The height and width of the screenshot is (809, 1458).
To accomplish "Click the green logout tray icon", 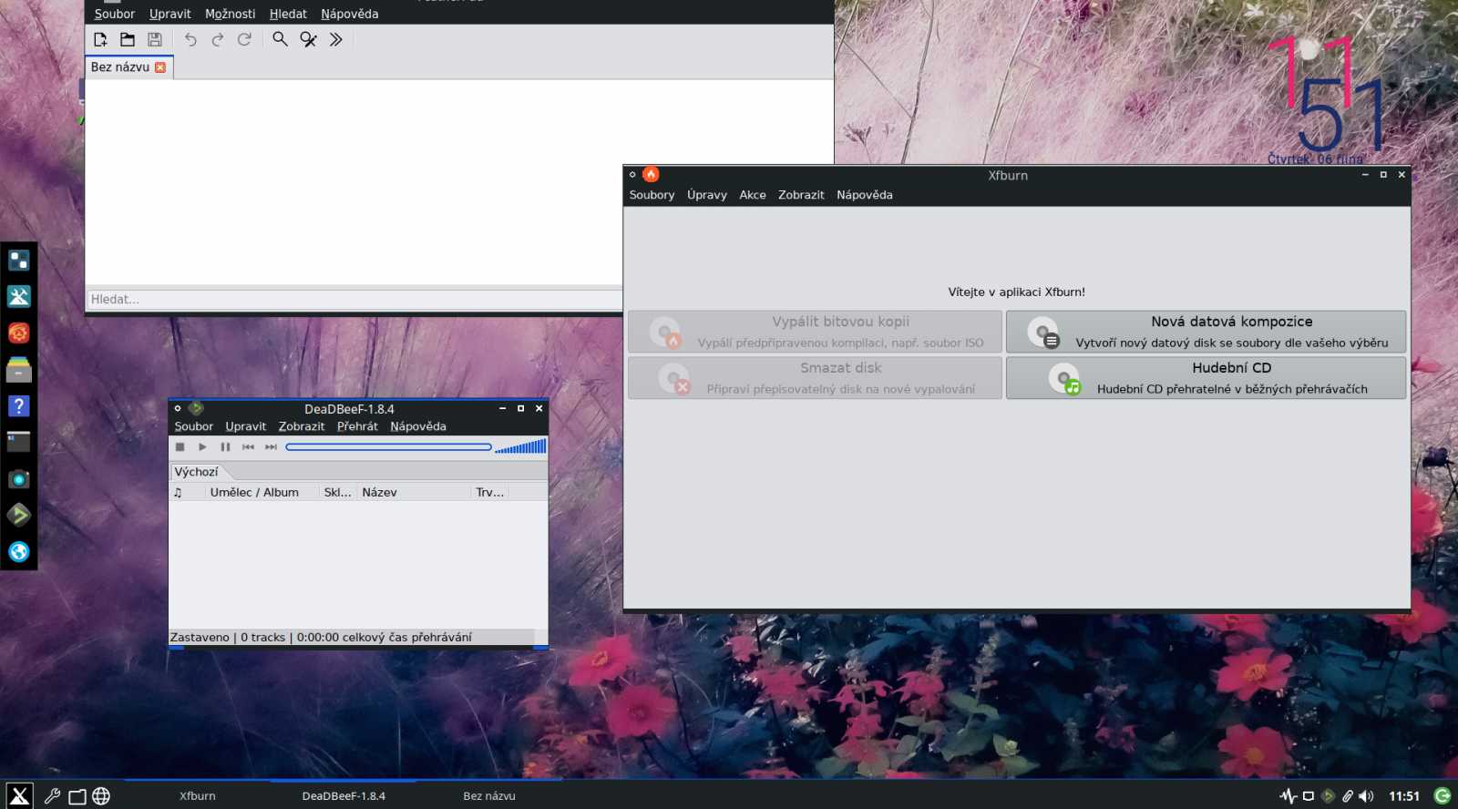I will 1443,796.
